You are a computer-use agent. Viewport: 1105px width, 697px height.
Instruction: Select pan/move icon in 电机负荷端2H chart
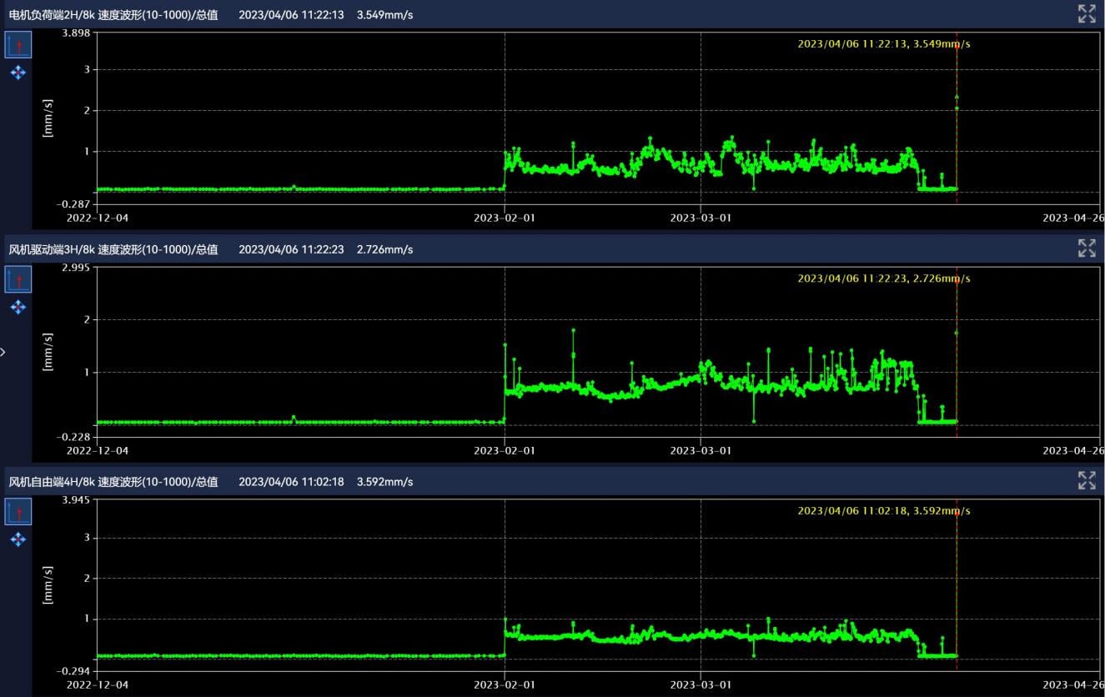tap(18, 73)
